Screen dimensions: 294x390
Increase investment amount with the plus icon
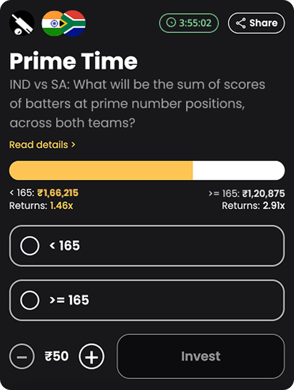pyautogui.click(x=92, y=356)
